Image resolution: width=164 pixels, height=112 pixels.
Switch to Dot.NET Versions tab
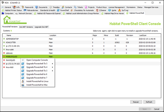pyautogui.click(x=26, y=27)
